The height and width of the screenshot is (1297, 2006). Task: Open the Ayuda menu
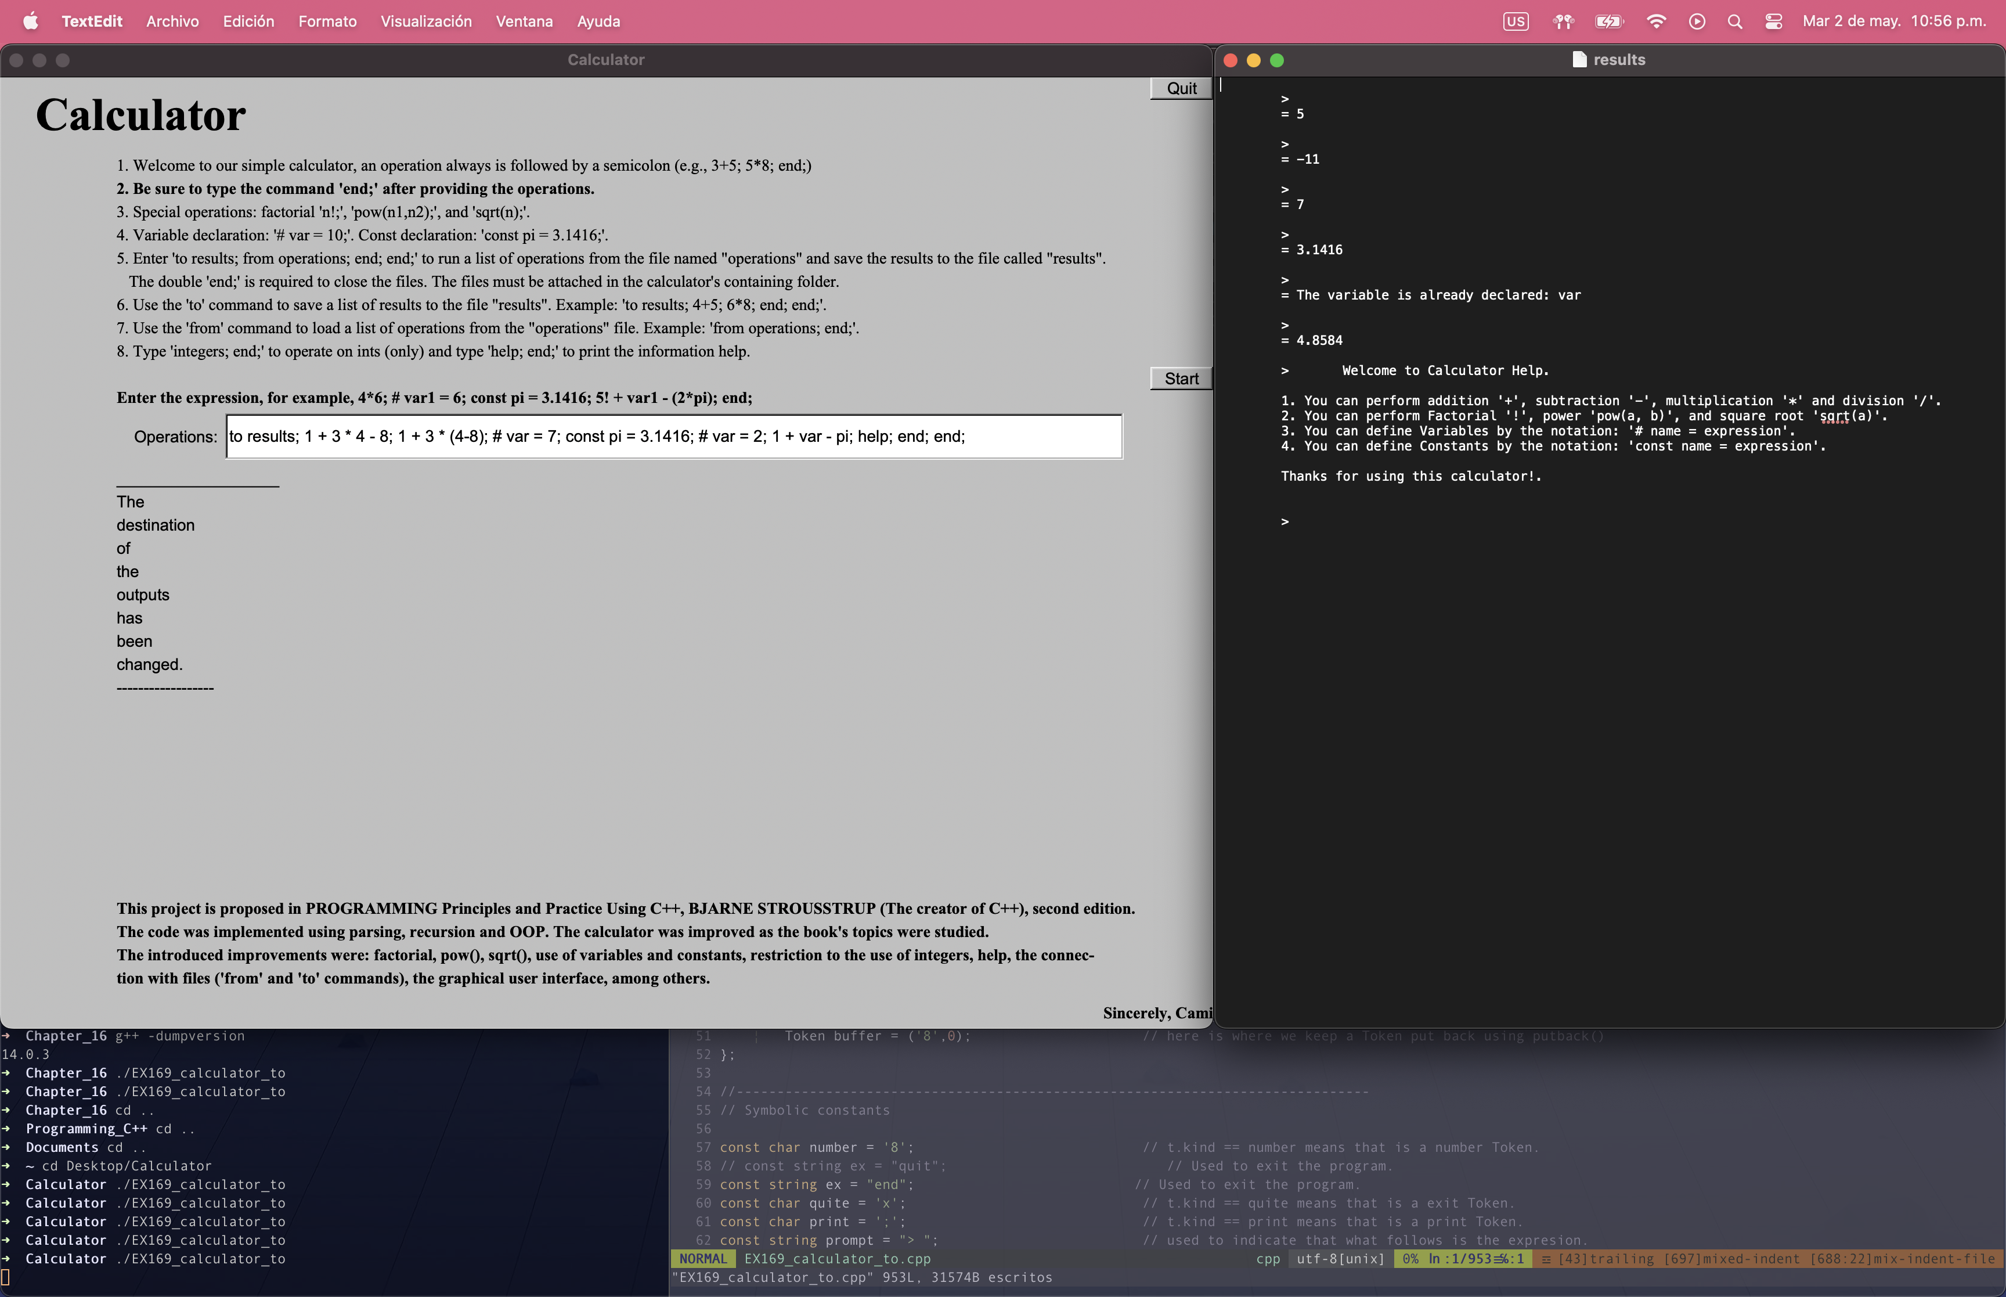click(x=598, y=21)
